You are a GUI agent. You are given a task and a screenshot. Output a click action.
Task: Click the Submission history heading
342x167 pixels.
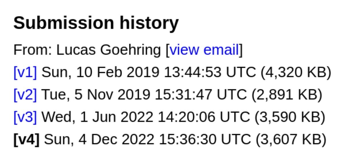pyautogui.click(x=96, y=23)
